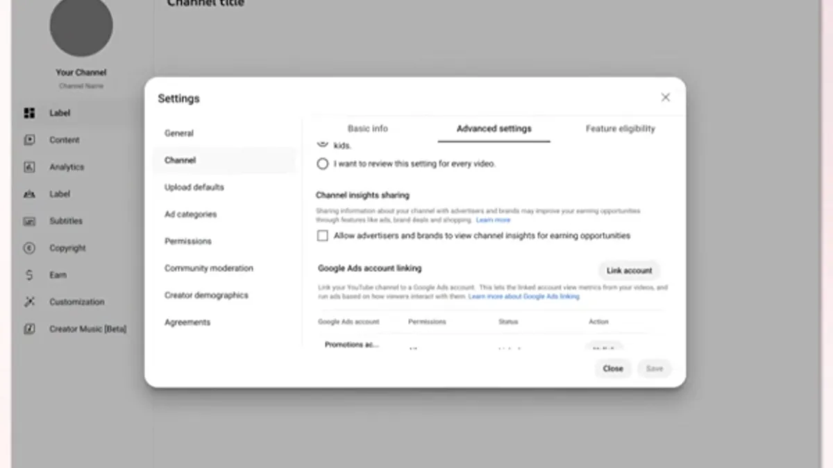Viewport: 833px width, 468px height.
Task: Click the Customization label in sidebar
Action: coord(77,302)
